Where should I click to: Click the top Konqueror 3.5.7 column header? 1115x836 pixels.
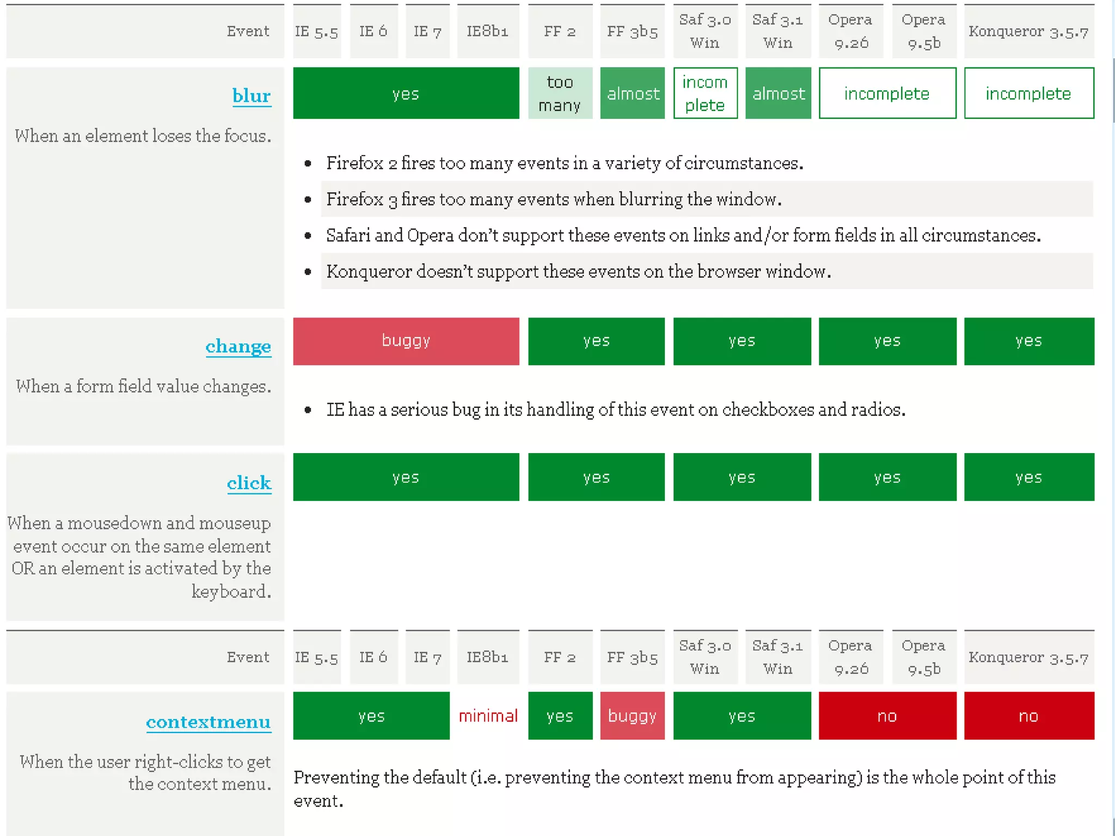point(1028,32)
